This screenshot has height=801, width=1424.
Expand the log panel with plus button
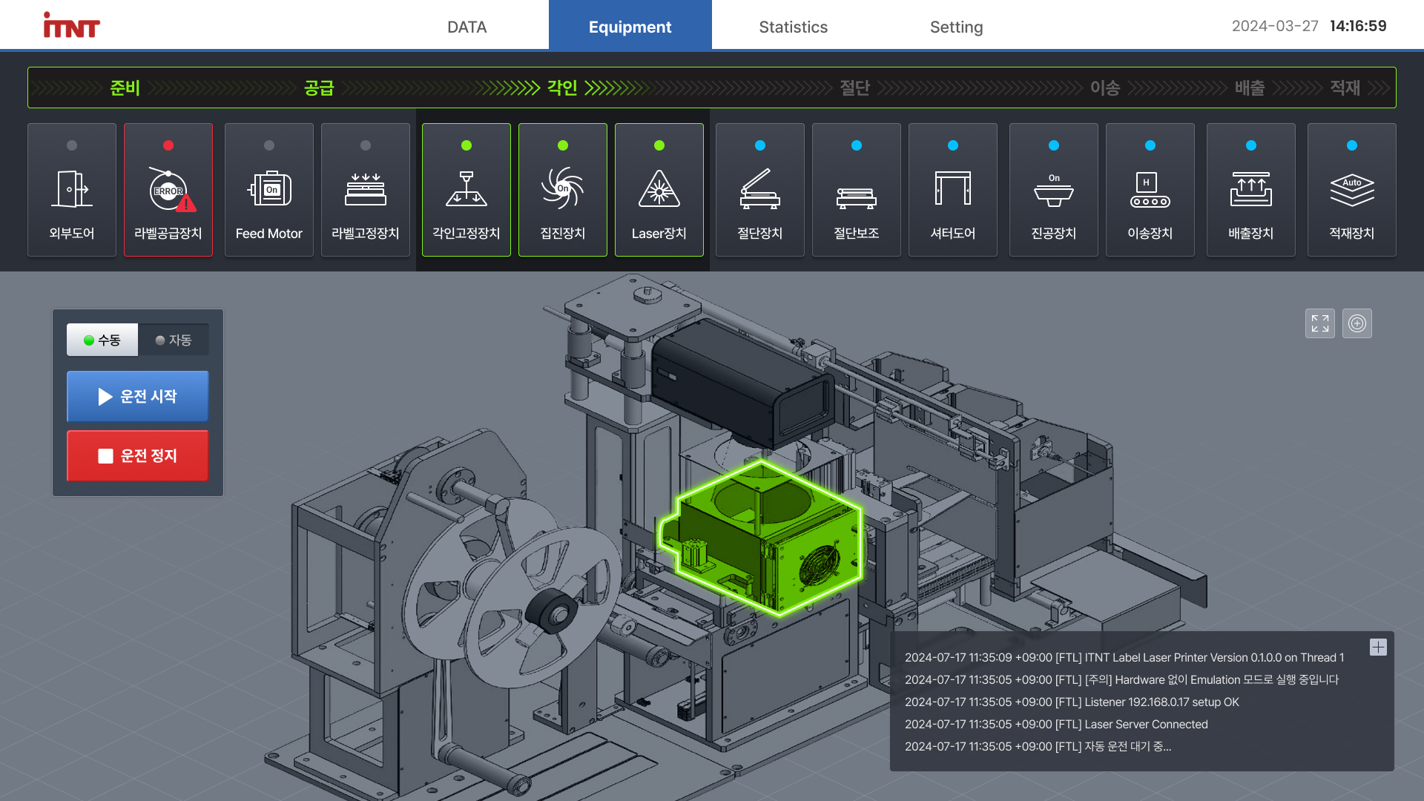[1378, 647]
